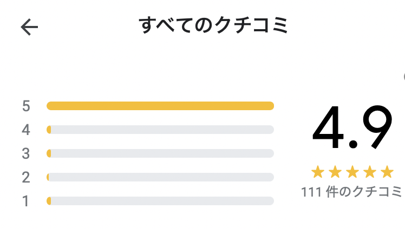Select the 4-star rating bar

pos(160,130)
